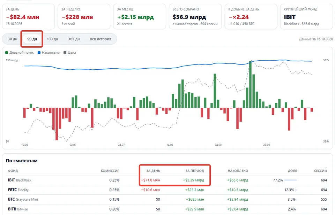This screenshot has height=215, width=335.
Task: Click FBTC accumulated value +$10.5 млрд
Action: point(238,190)
